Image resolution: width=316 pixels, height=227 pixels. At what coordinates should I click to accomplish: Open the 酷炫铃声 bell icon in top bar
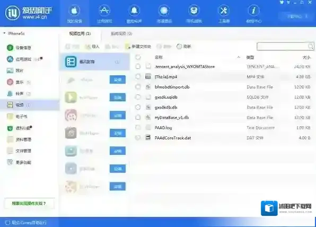(x=134, y=11)
